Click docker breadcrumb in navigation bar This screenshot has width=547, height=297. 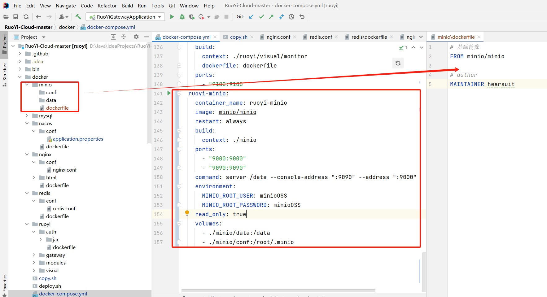[67, 27]
